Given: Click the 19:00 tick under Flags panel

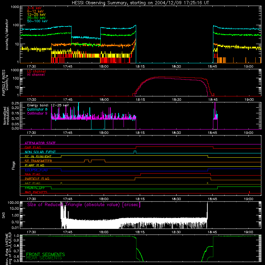Looking at the screenshot, I should click(x=249, y=199).
